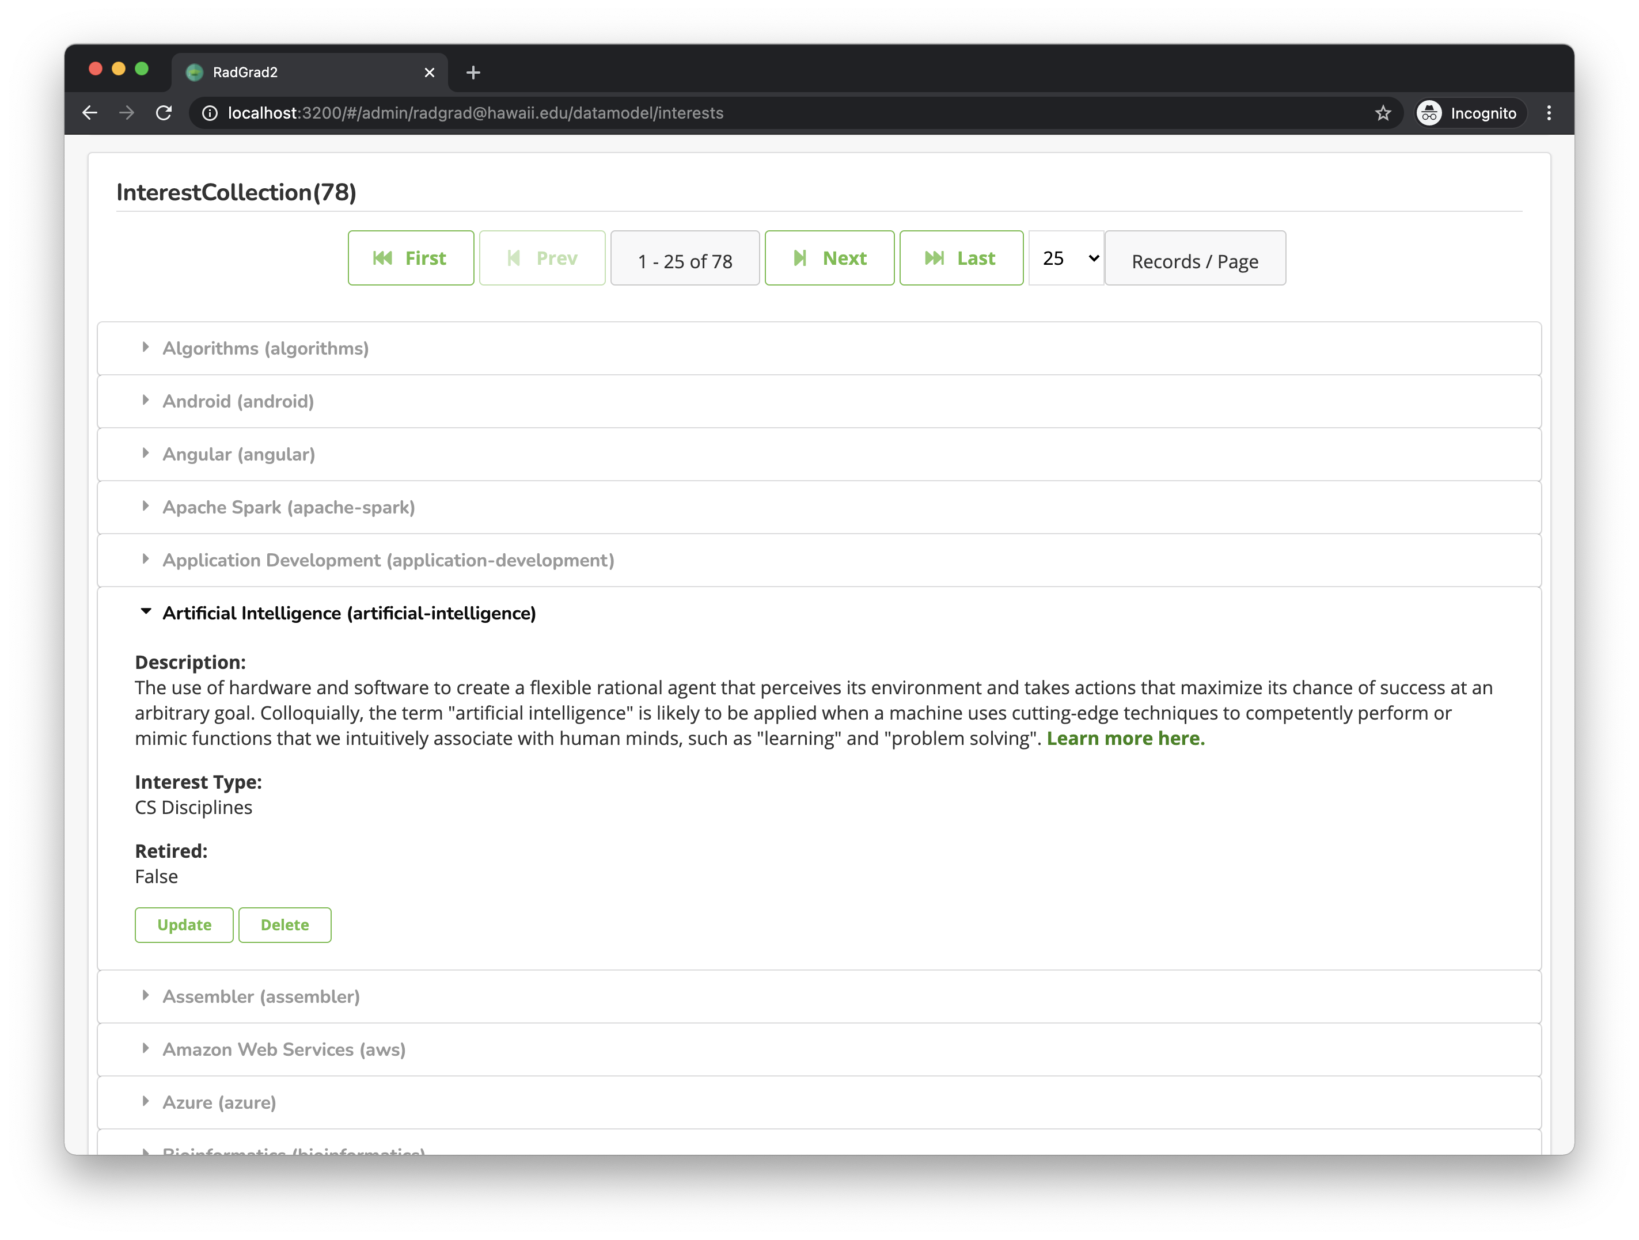
Task: Expand the Assembler (assembler) row
Action: point(819,996)
